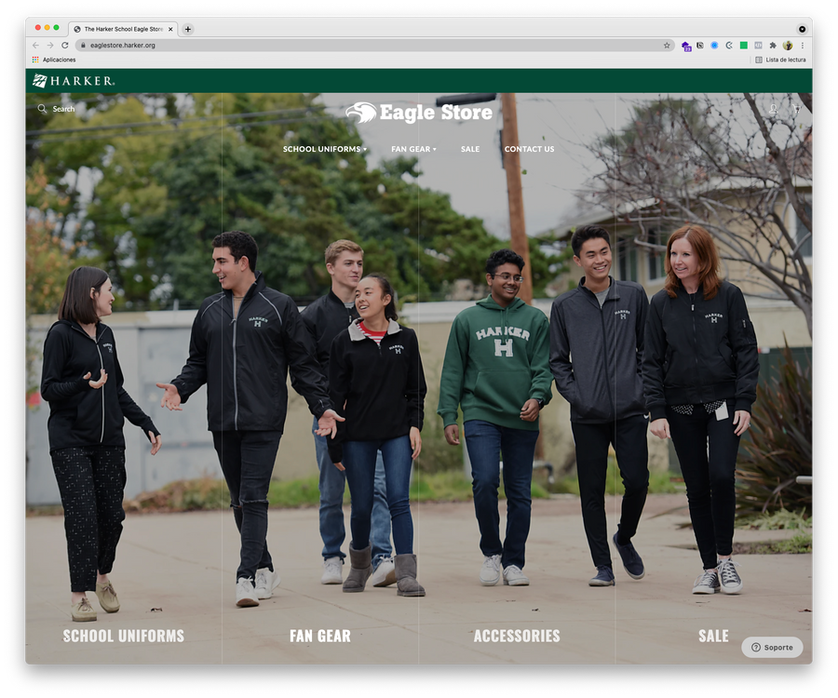Expand the School Uniforms dropdown menu
Image resolution: width=838 pixels, height=698 pixels.
click(325, 149)
